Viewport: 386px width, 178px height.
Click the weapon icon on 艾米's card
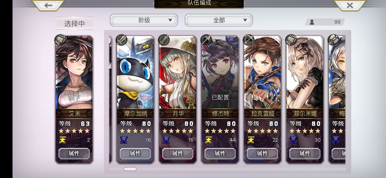(x=60, y=39)
